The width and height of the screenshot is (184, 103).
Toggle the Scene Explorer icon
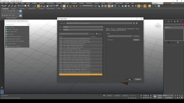102,6
